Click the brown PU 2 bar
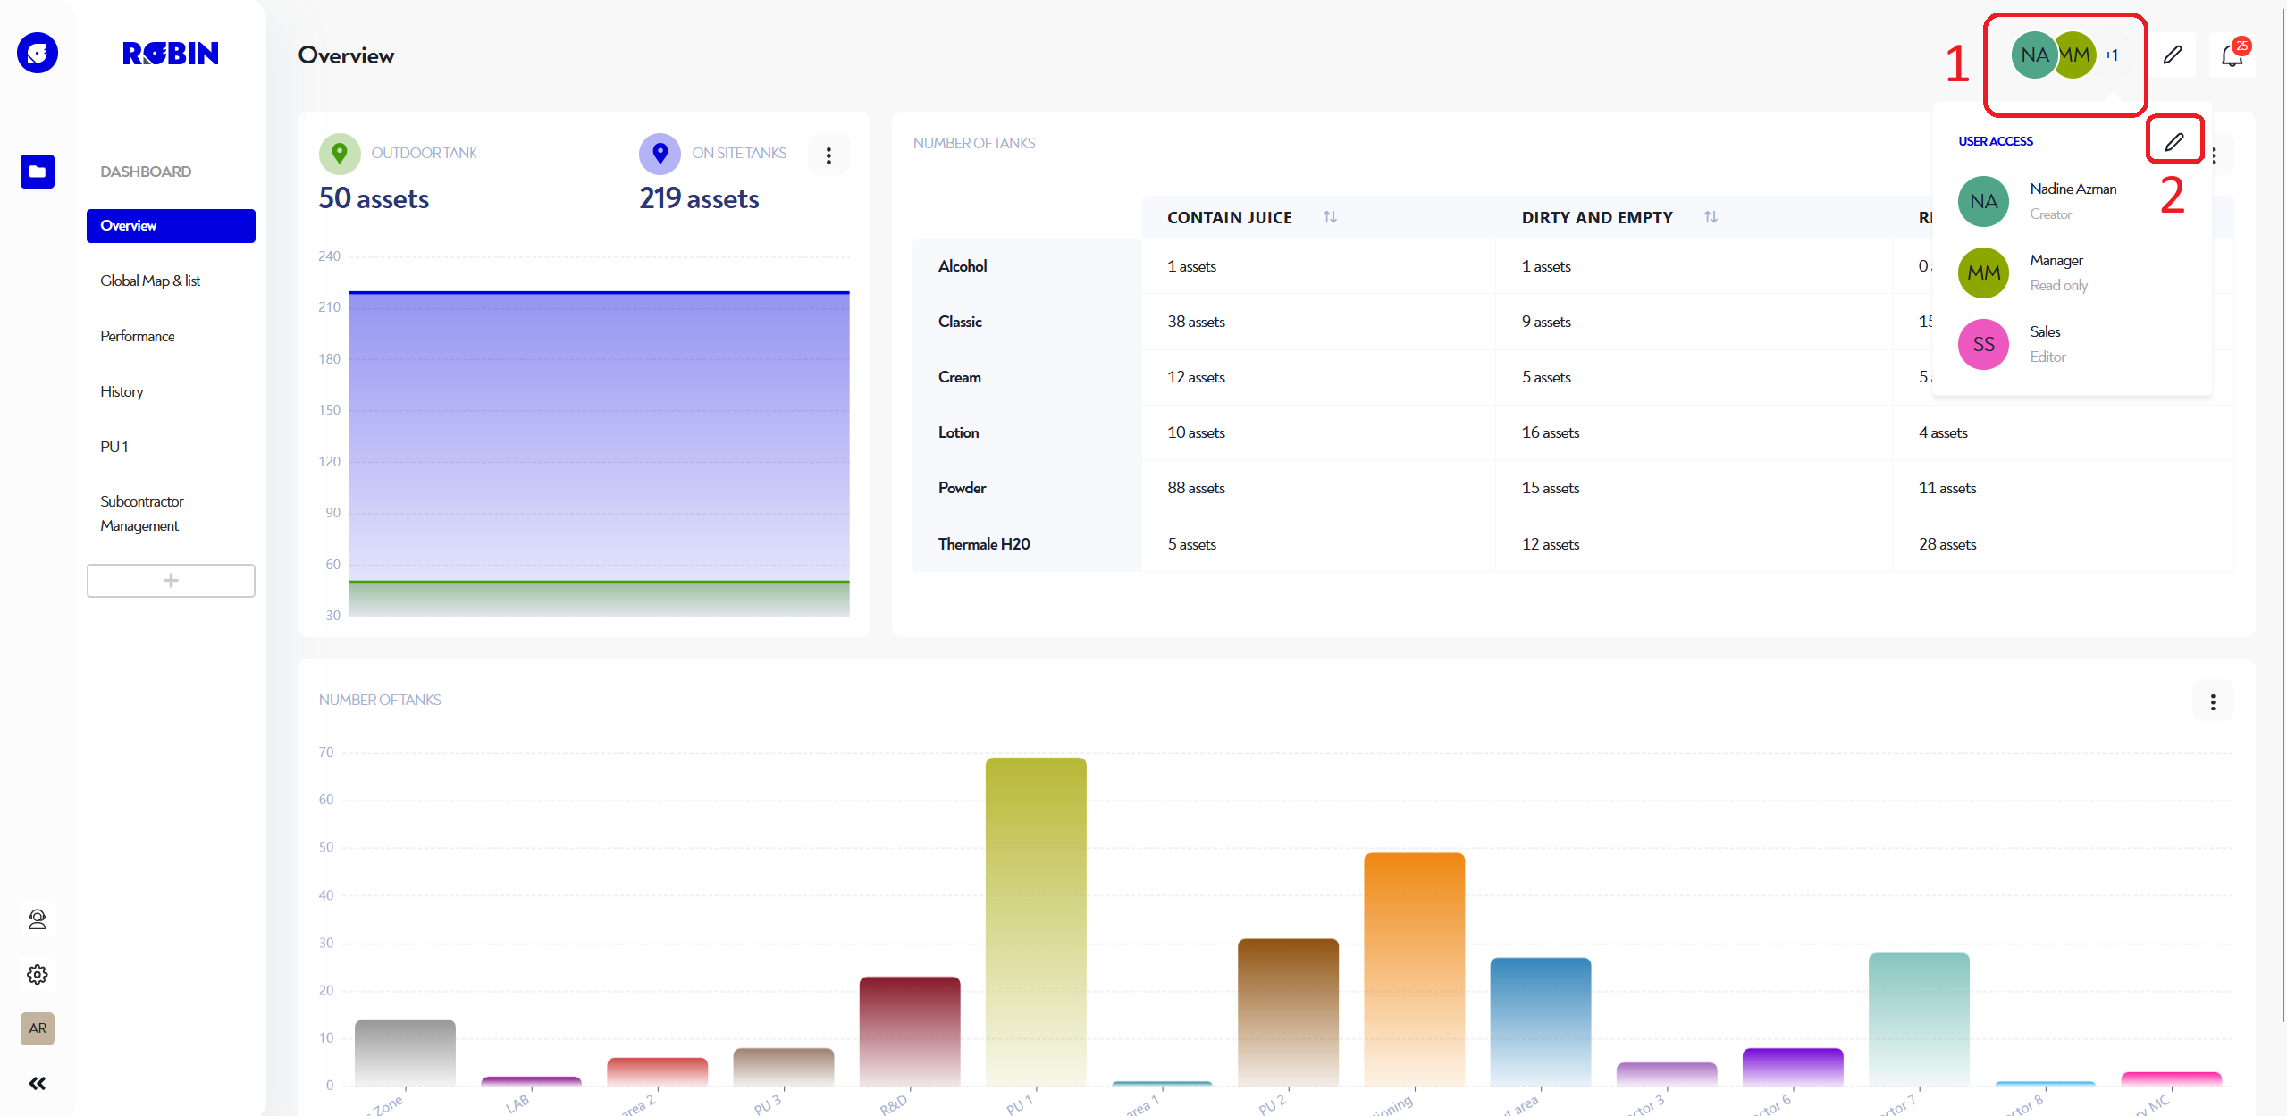Image resolution: width=2287 pixels, height=1116 pixels. pos(1288,1011)
